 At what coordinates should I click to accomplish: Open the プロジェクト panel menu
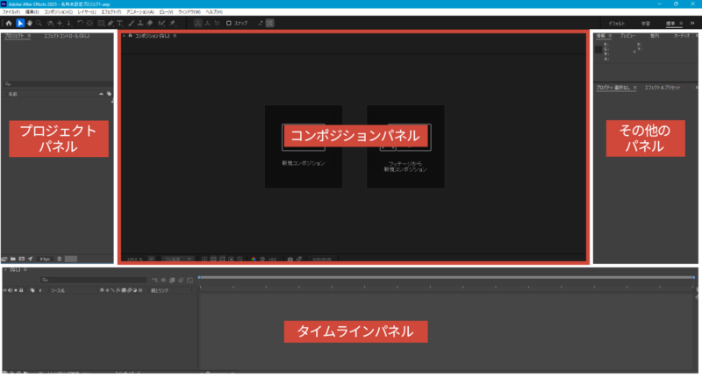pyautogui.click(x=29, y=36)
